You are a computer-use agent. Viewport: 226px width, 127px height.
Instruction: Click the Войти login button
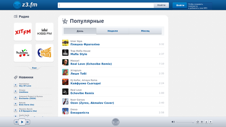click(x=180, y=5)
